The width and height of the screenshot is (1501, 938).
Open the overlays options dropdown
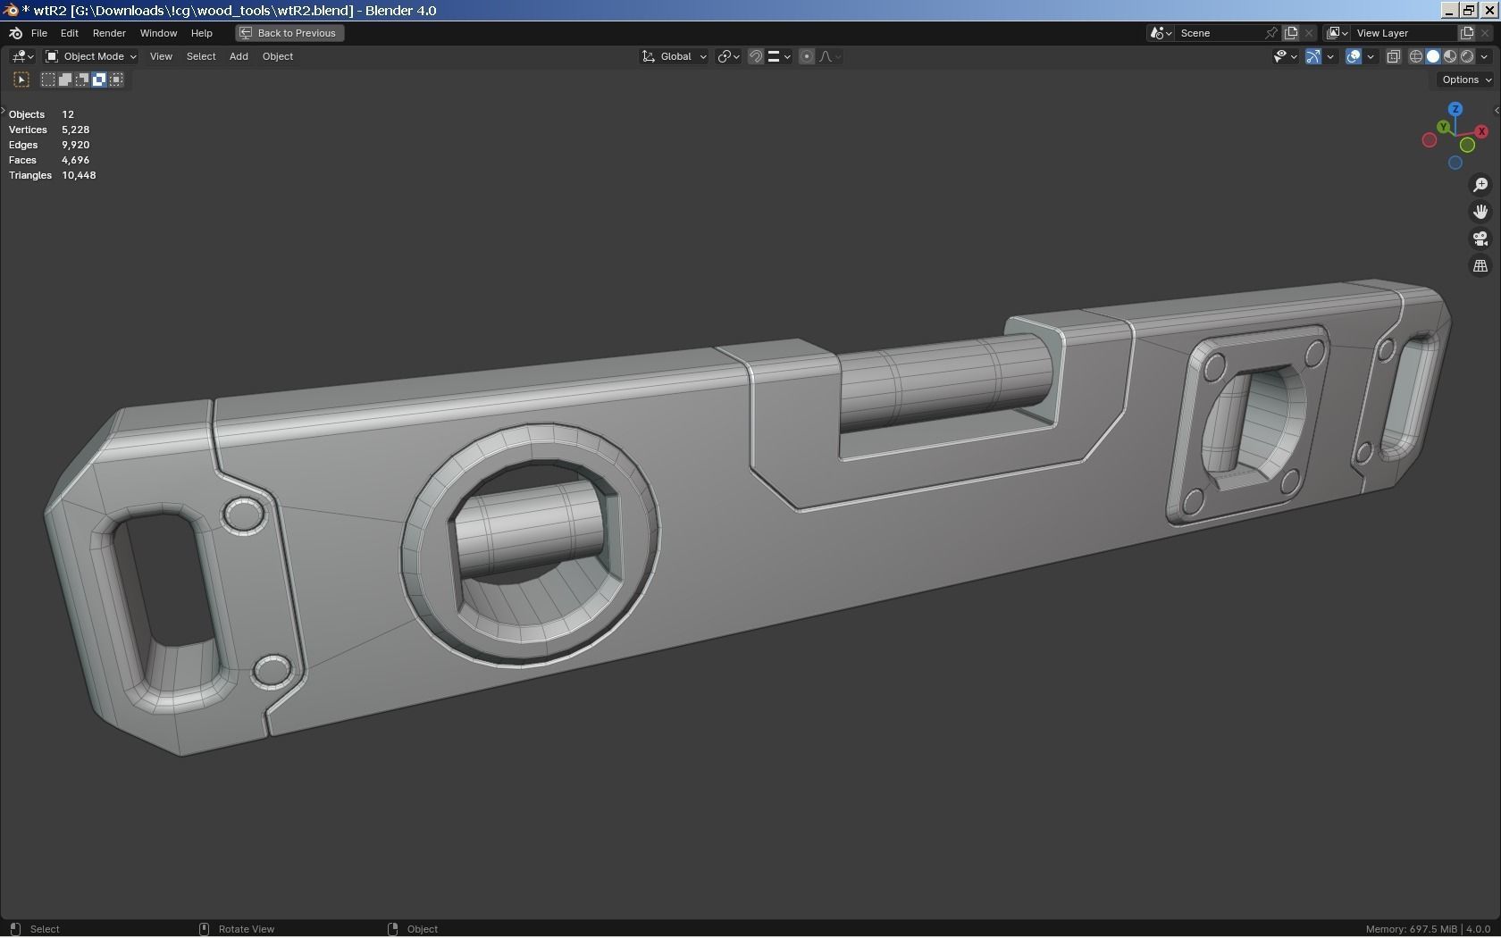coord(1371,56)
